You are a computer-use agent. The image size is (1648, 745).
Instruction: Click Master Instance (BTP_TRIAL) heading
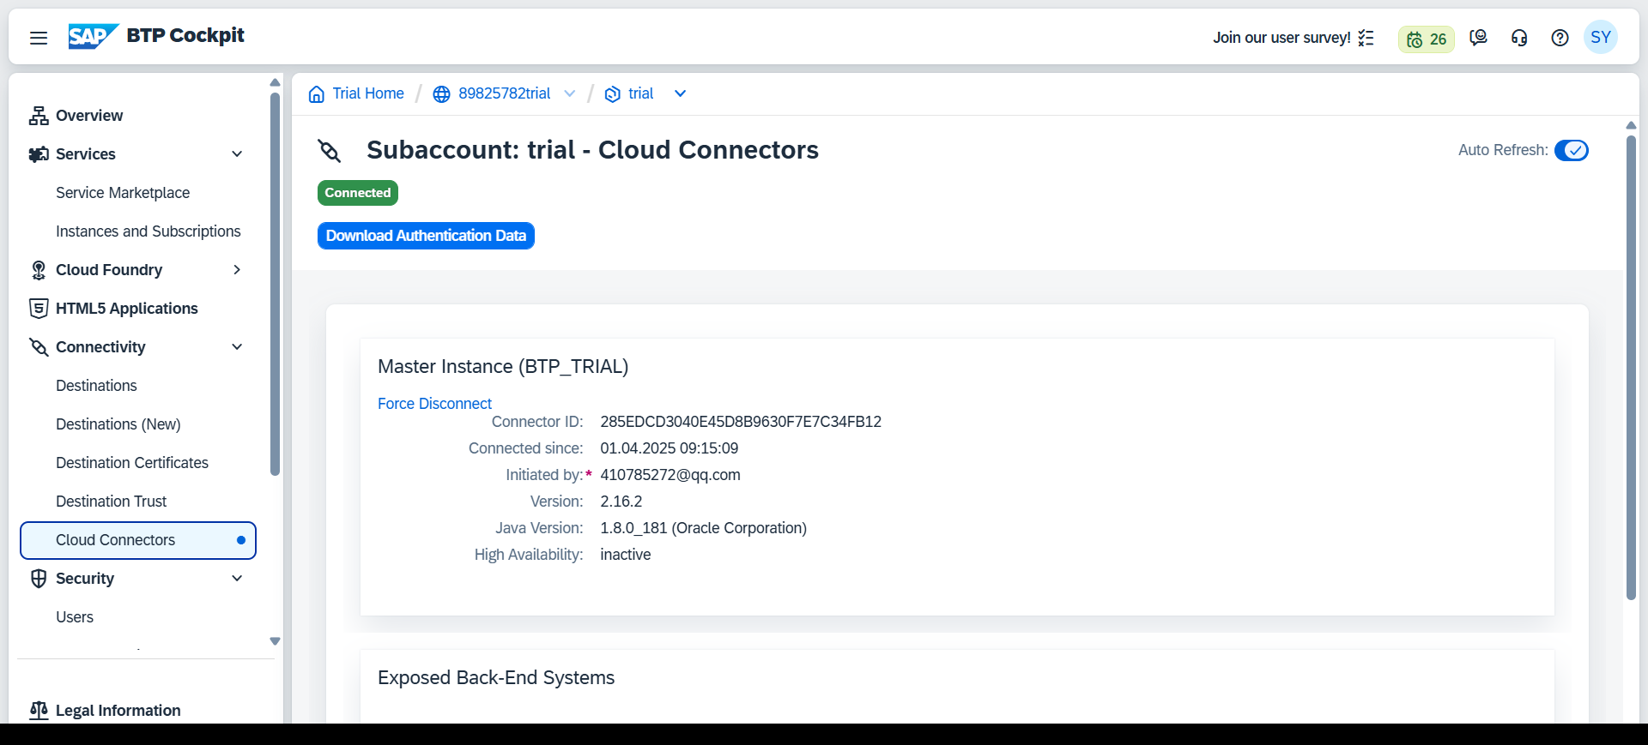(503, 367)
